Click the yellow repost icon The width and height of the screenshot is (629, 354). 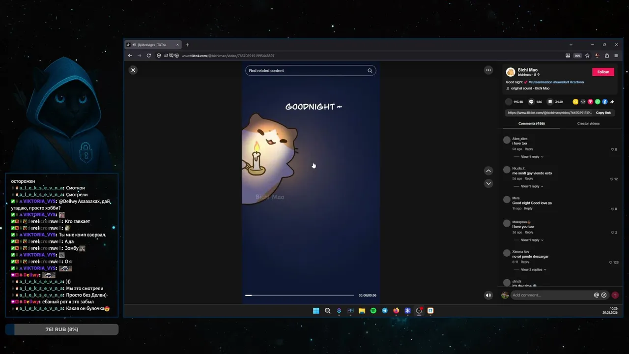tap(575, 102)
